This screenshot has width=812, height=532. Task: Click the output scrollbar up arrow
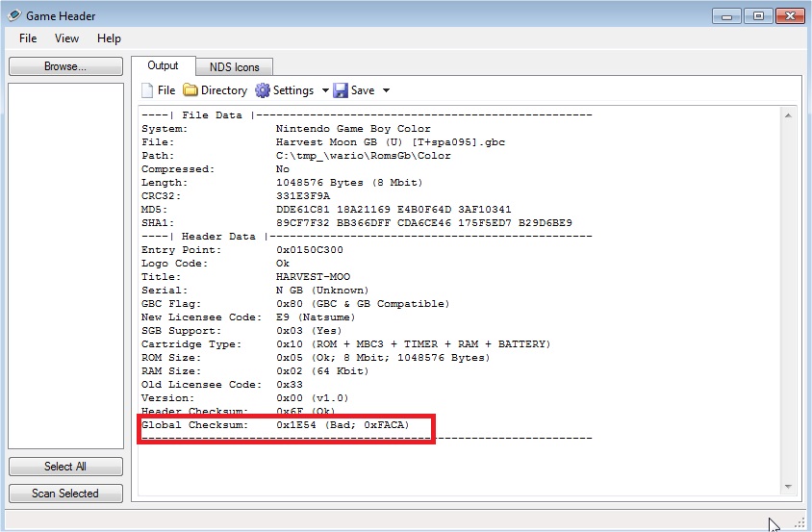click(790, 115)
